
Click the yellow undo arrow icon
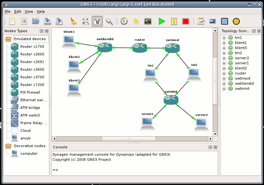click(x=136, y=21)
